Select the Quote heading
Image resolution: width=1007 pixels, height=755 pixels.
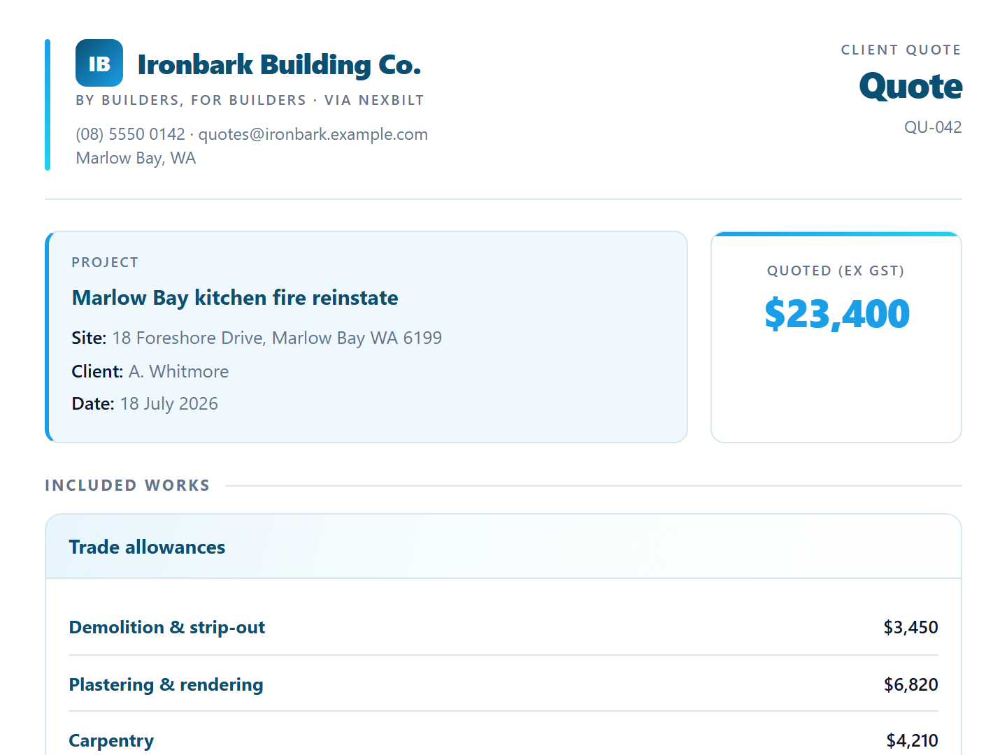pos(910,86)
